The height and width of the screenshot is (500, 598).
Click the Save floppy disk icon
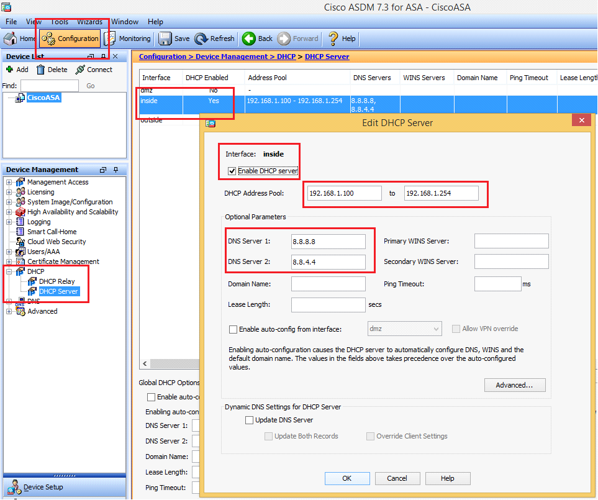165,39
